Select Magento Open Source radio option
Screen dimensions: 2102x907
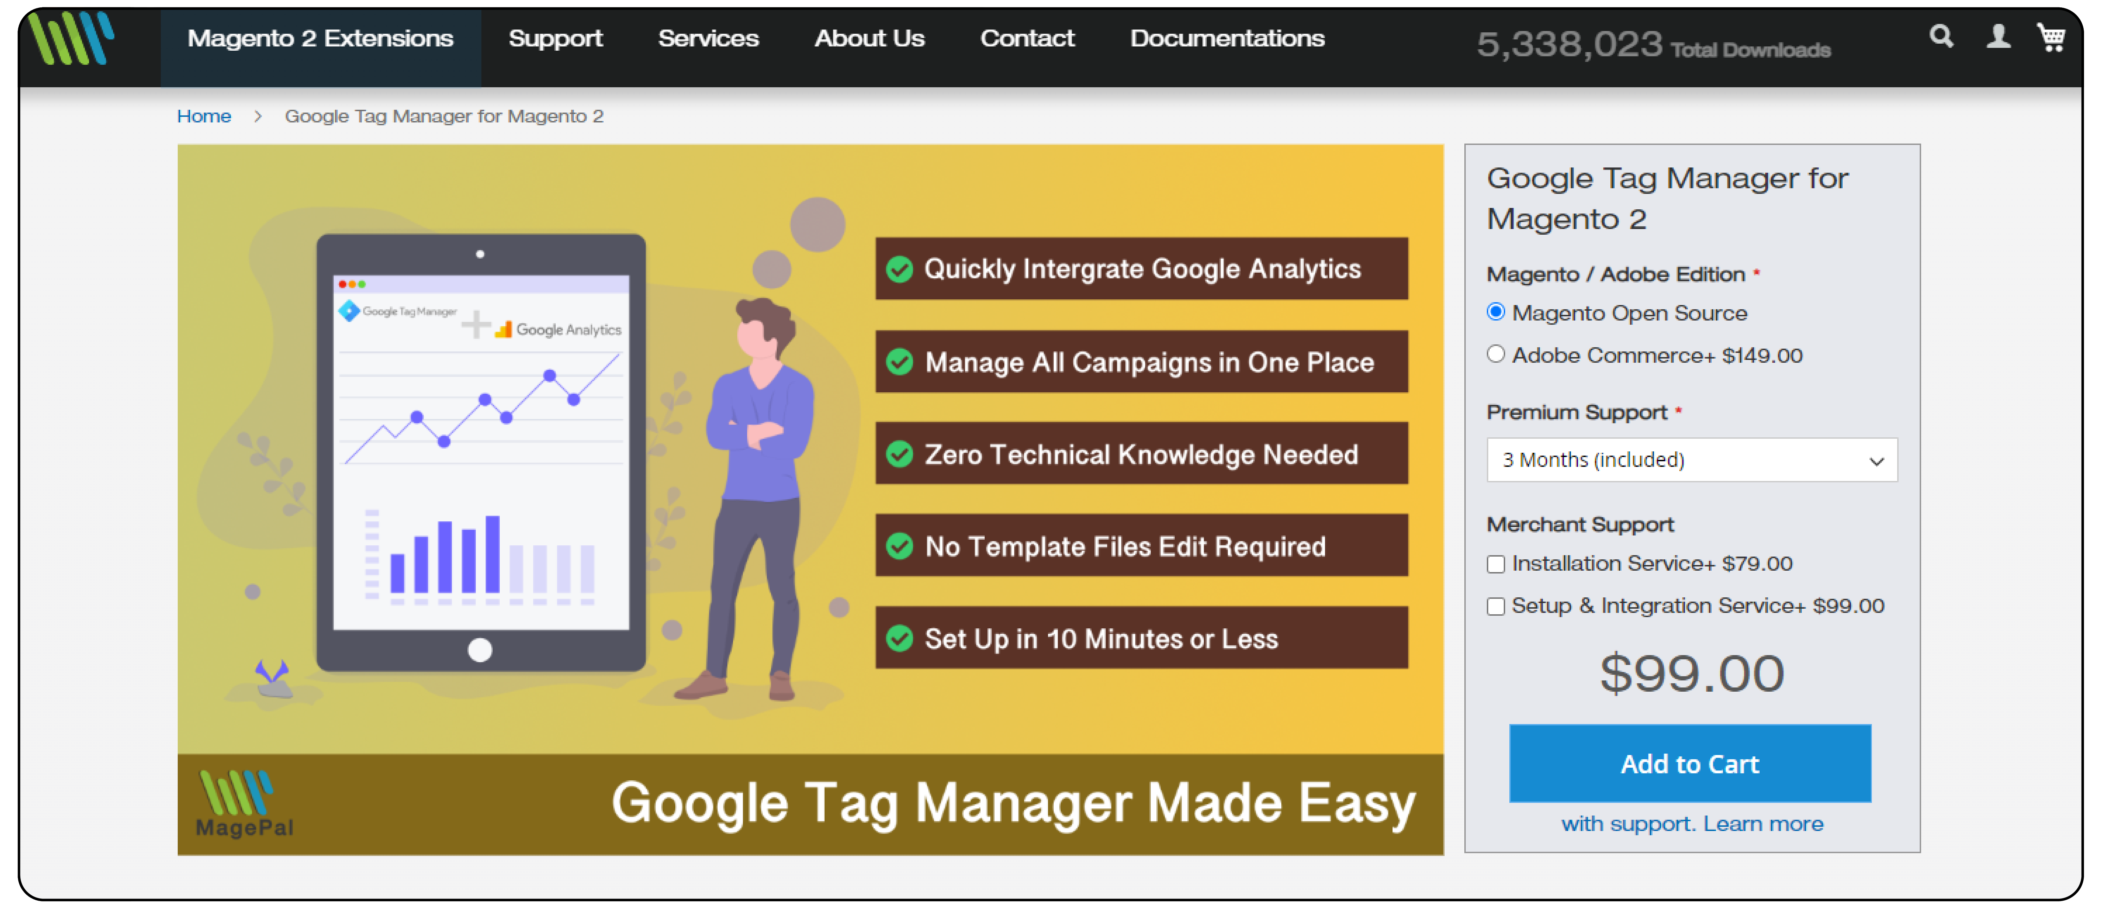tap(1495, 312)
